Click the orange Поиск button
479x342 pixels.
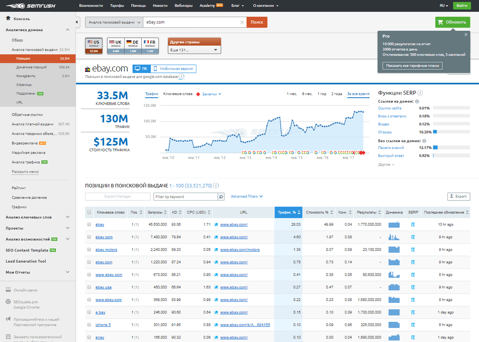[x=257, y=22]
